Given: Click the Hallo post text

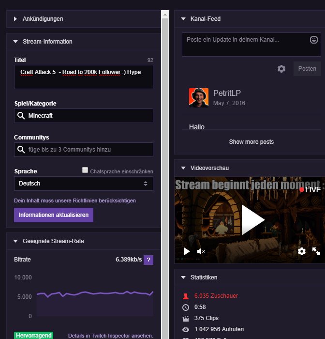Looking at the screenshot, I should click(197, 127).
